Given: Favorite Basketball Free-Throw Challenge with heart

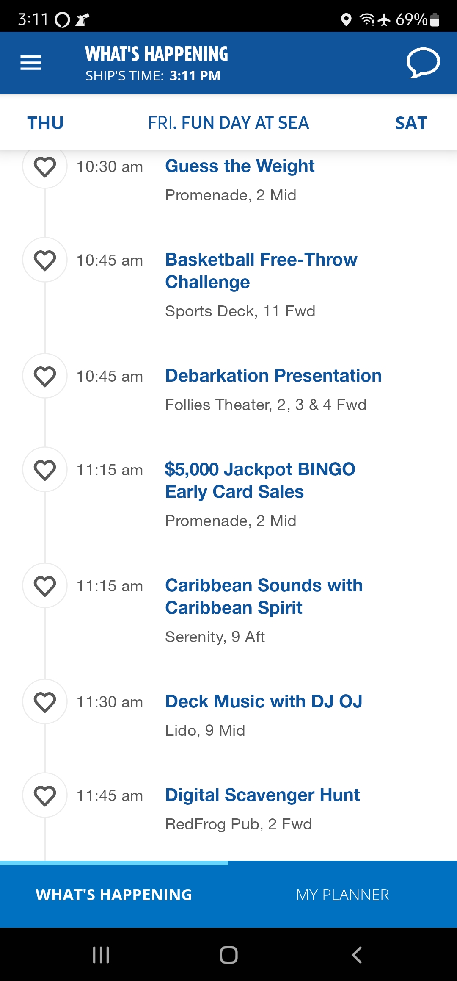Looking at the screenshot, I should click(45, 260).
